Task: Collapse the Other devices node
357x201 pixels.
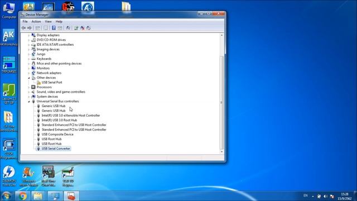Action: coord(29,78)
